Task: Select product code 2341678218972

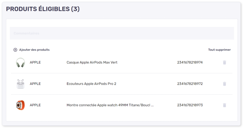Action: (x=190, y=84)
